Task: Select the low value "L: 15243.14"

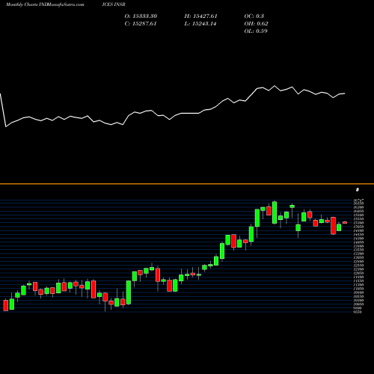Action: (x=200, y=24)
